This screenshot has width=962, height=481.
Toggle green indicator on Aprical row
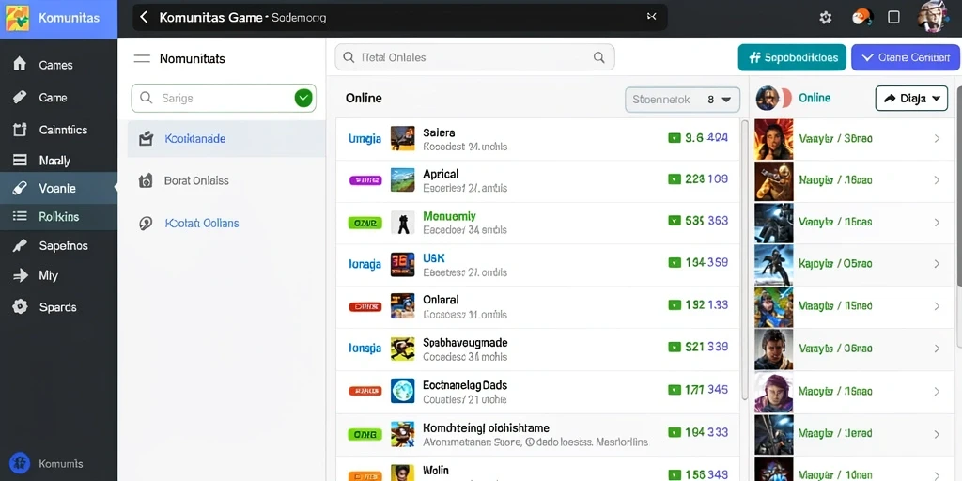point(675,179)
